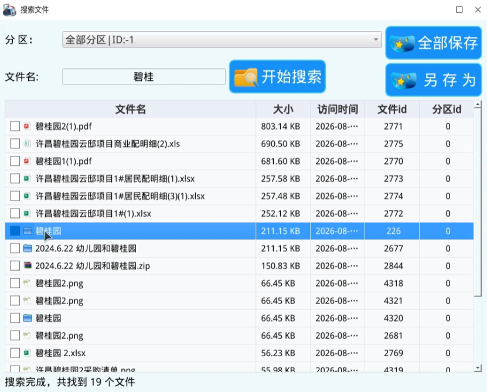Select file name 碧桂园1(1).pdf
This screenshot has height=392, width=487.
coord(63,161)
